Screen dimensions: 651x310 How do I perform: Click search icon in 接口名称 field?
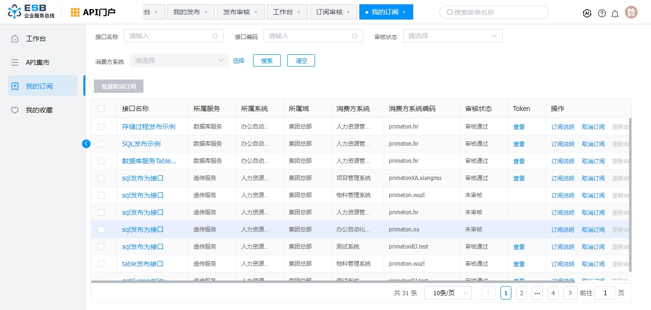[215, 36]
